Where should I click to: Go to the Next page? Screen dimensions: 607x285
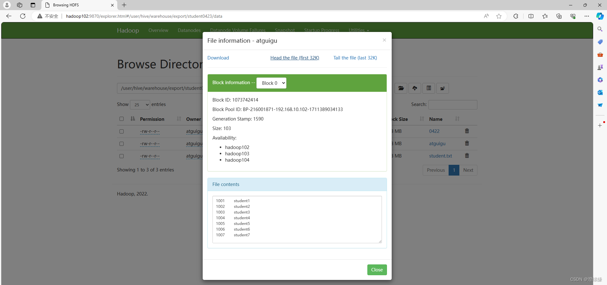tap(468, 170)
